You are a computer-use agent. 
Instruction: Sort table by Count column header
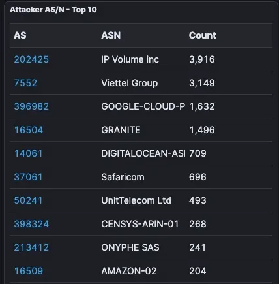tap(203, 35)
